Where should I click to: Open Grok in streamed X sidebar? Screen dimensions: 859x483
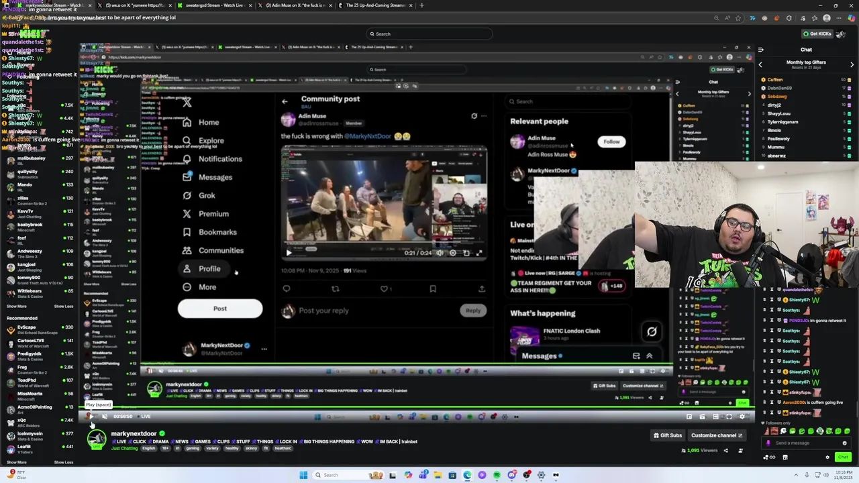coord(199,196)
